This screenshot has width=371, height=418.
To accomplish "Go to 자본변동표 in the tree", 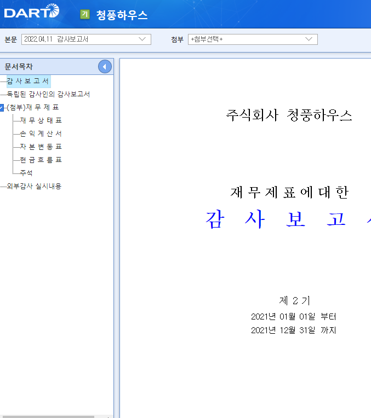I will click(x=41, y=147).
